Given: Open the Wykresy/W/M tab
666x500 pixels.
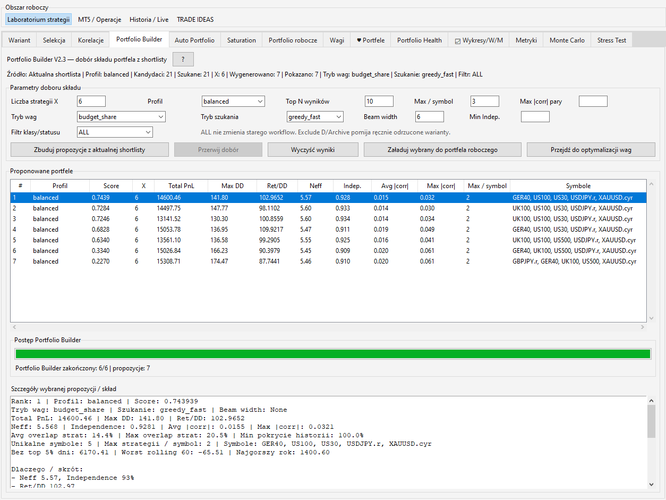Looking at the screenshot, I should 479,40.
